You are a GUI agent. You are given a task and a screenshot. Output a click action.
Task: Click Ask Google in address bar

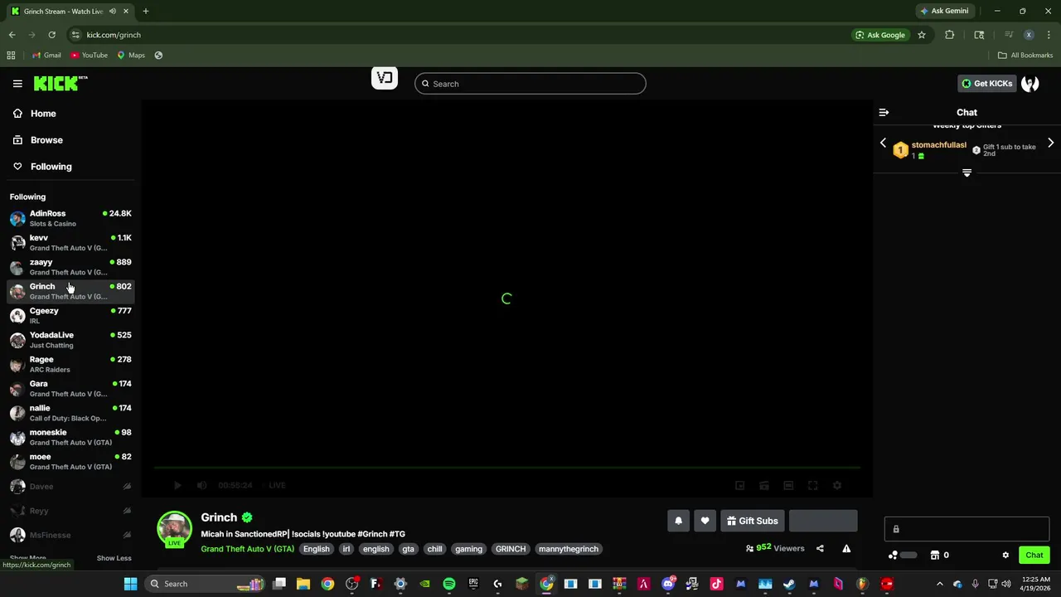point(880,35)
